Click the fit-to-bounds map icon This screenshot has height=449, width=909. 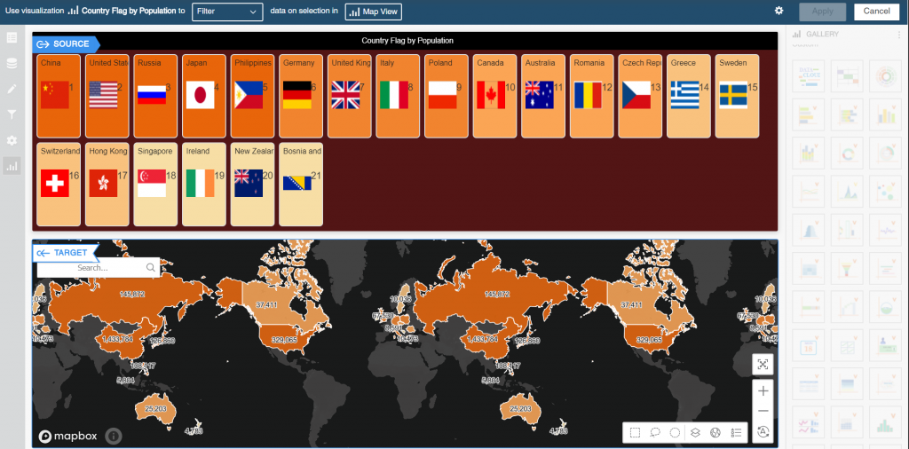click(x=763, y=365)
